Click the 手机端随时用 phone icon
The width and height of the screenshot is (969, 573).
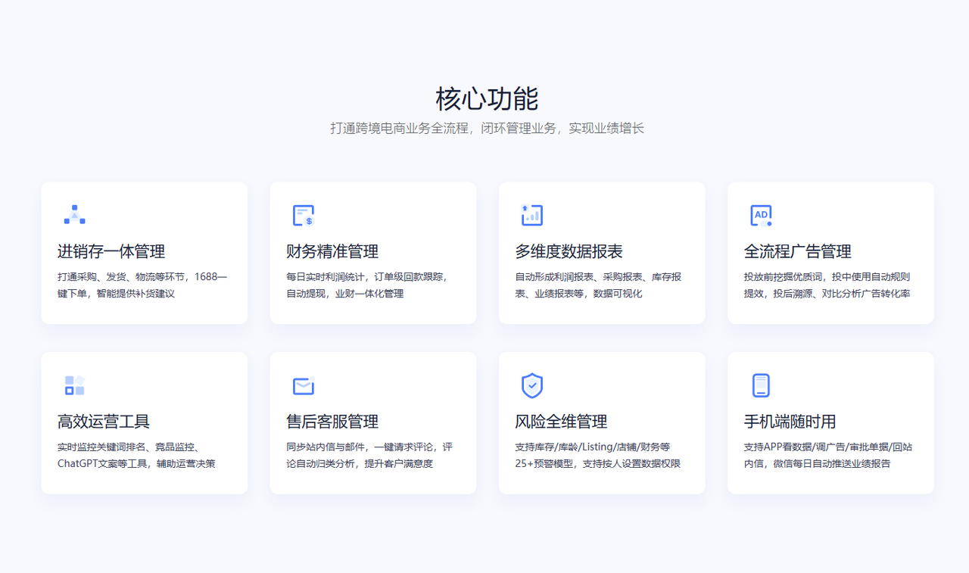(x=761, y=385)
